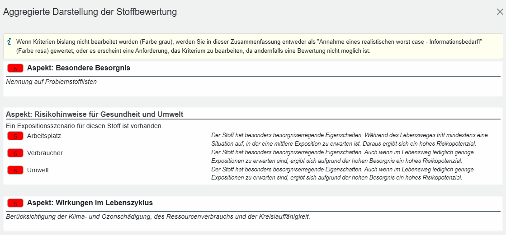
Task: Click the Expositionsszenario availability sentence
Action: coord(85,126)
